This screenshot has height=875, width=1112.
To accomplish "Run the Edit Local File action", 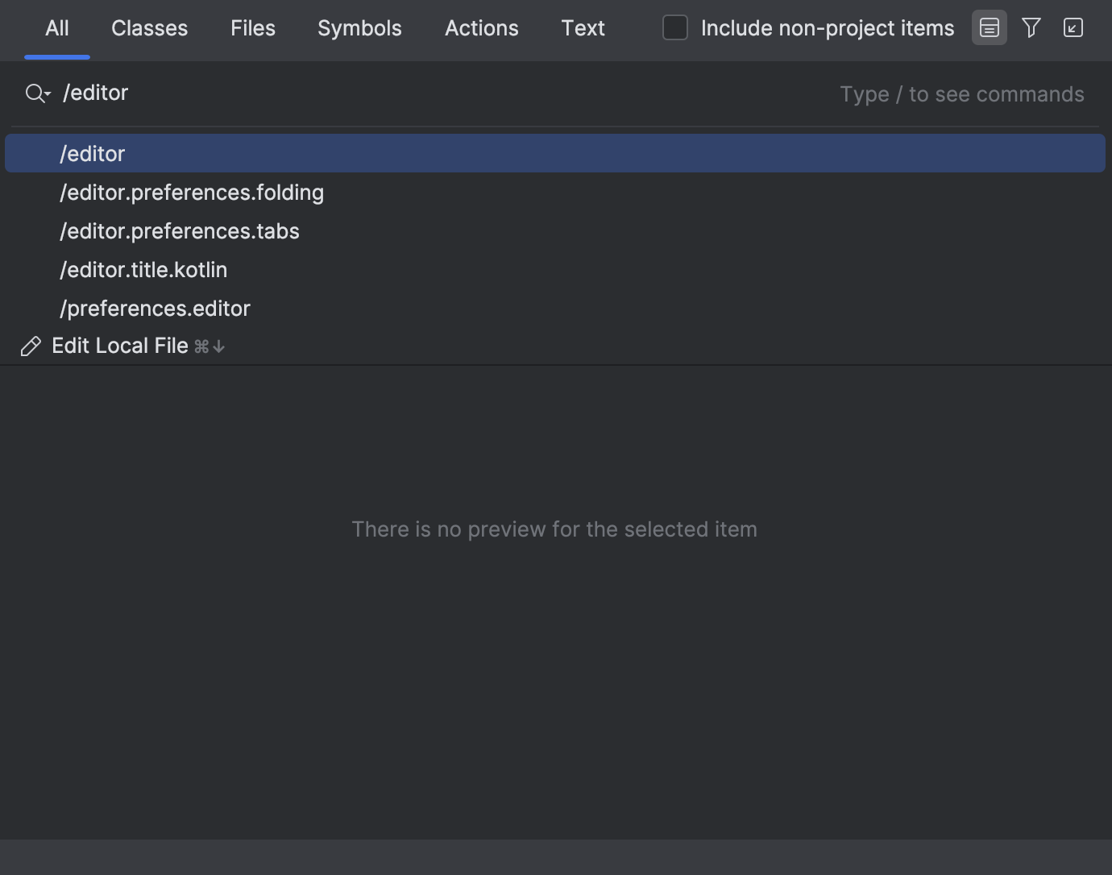I will pyautogui.click(x=119, y=346).
